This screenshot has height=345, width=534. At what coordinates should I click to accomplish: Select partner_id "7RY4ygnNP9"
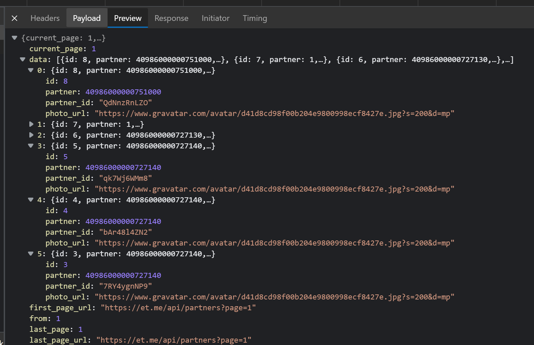125,286
